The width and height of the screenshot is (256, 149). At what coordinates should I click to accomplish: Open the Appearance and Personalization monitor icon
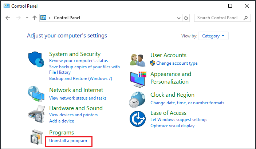[138, 79]
